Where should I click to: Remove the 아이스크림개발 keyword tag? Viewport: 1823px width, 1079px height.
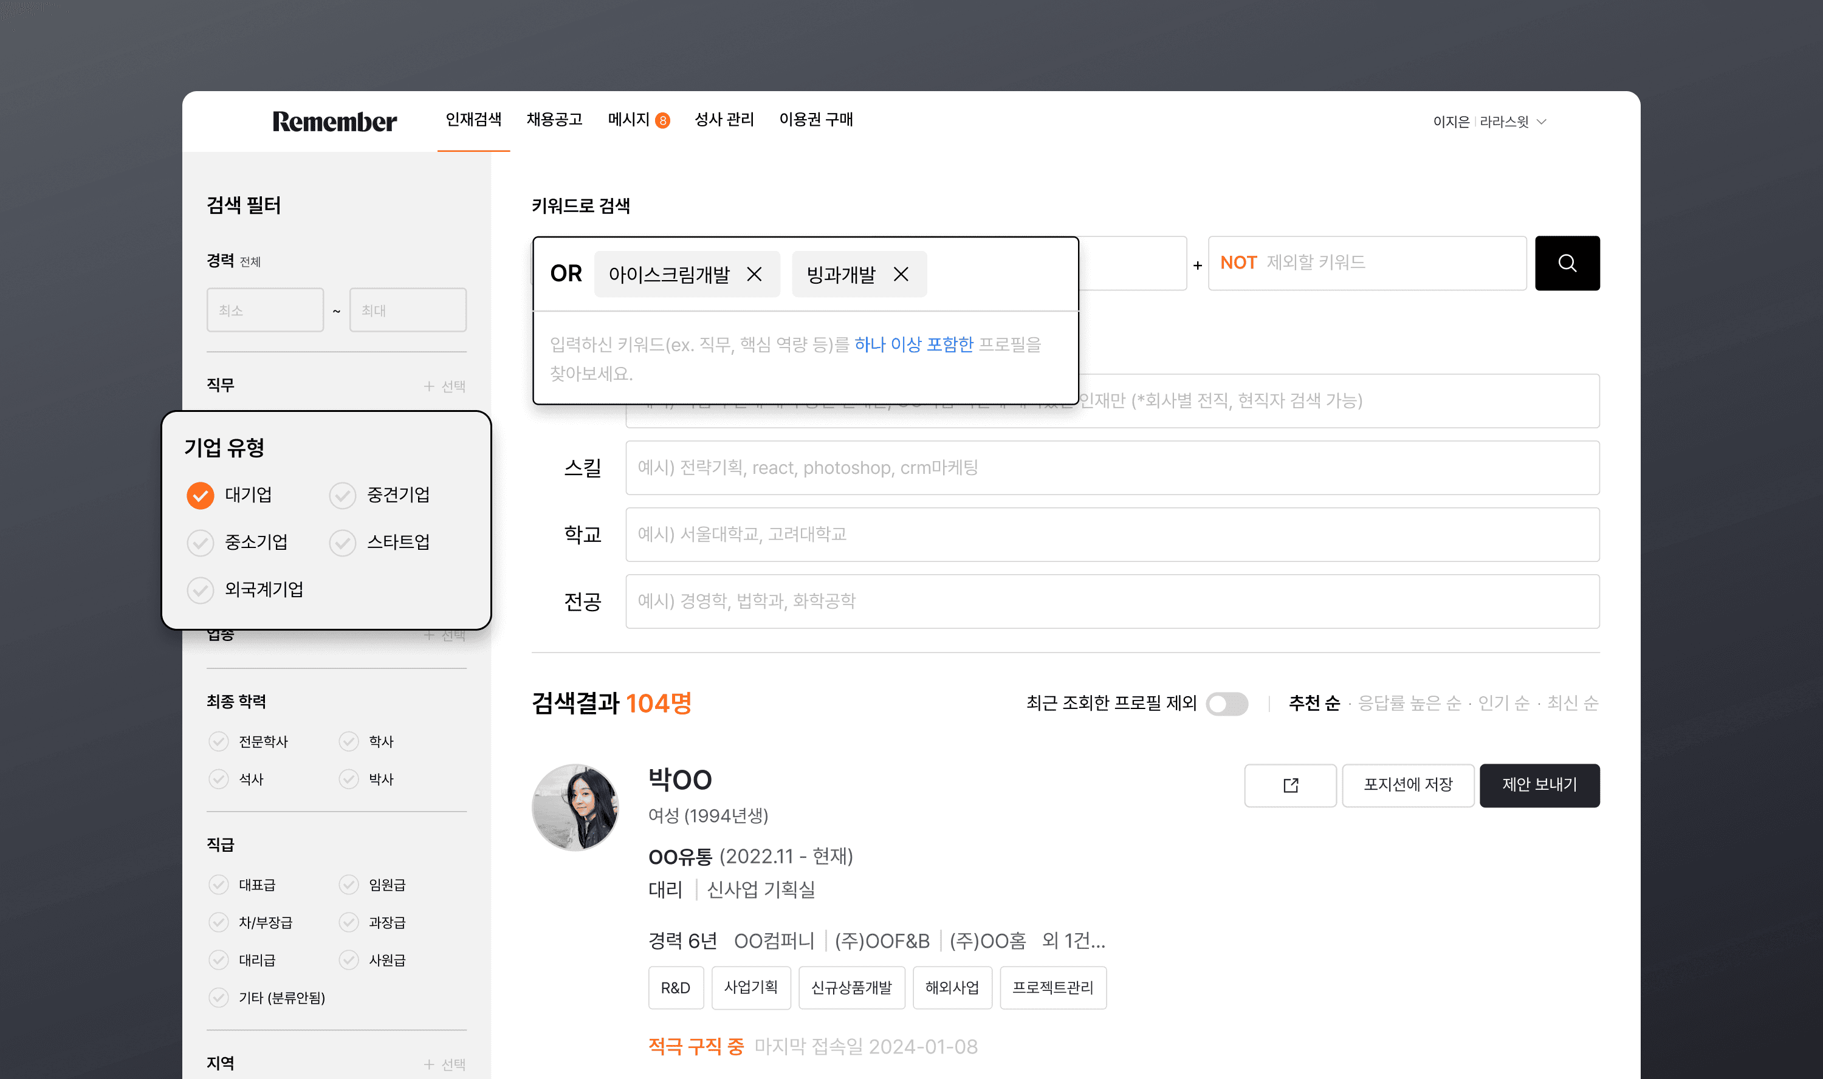(754, 274)
